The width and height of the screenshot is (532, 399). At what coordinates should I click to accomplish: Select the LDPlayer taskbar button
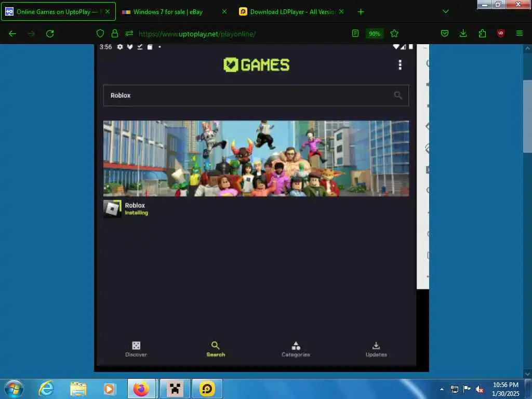tap(207, 389)
